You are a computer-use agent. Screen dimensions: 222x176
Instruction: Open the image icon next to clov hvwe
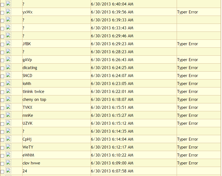pos(8,163)
